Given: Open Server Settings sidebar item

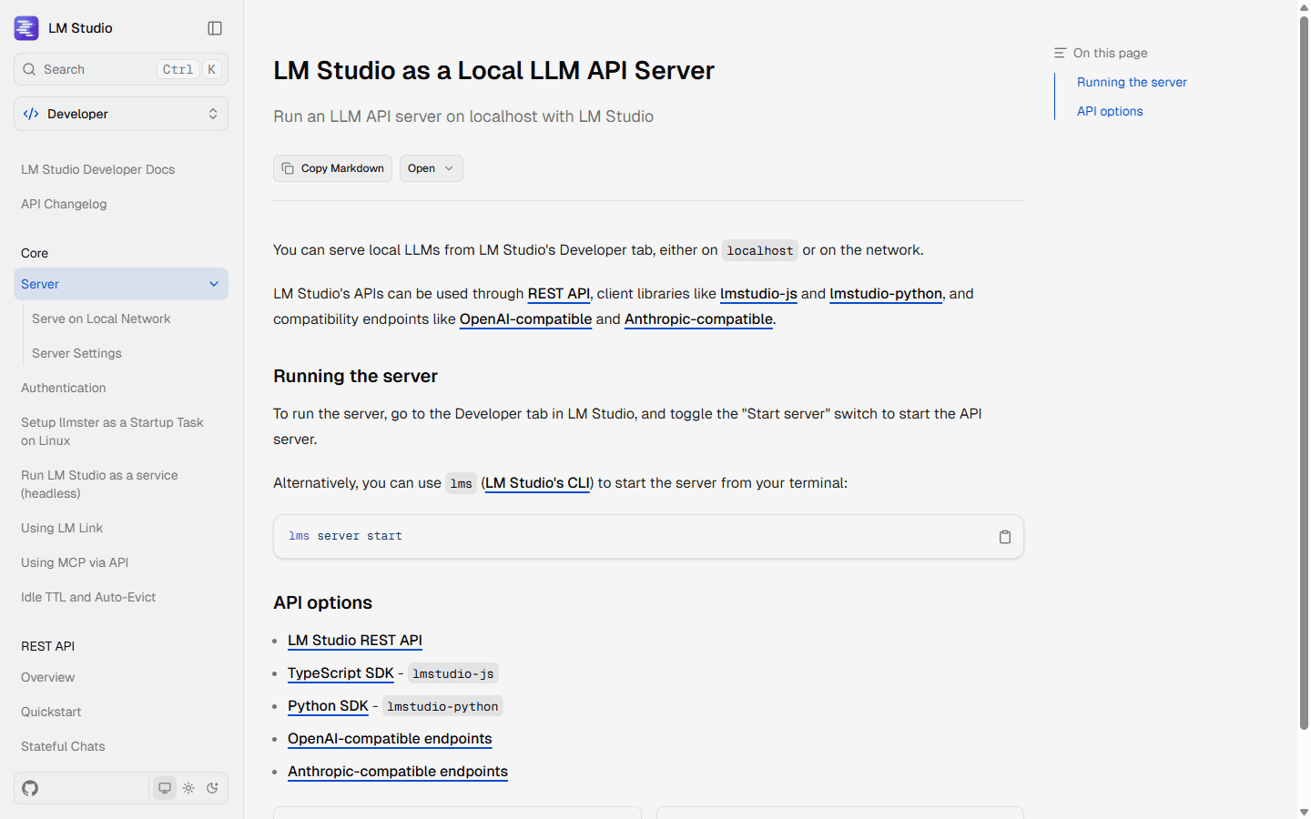Looking at the screenshot, I should (76, 353).
